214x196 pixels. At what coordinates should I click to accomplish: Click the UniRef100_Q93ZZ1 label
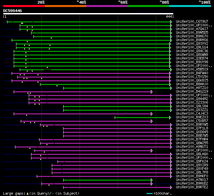pos(192,110)
